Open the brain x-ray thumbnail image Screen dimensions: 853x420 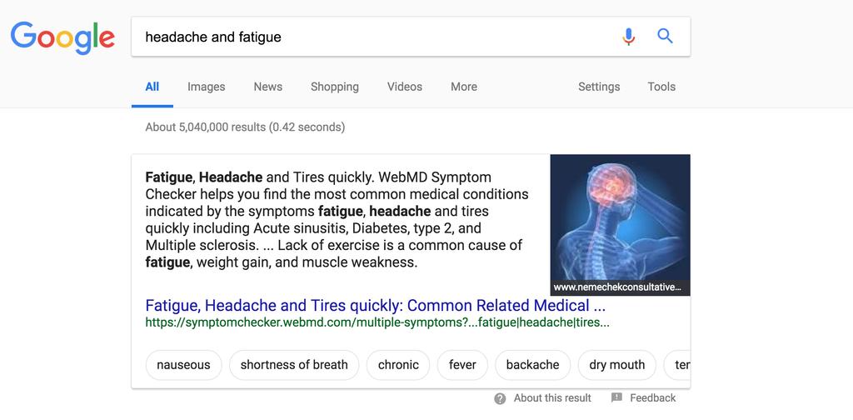tap(620, 225)
